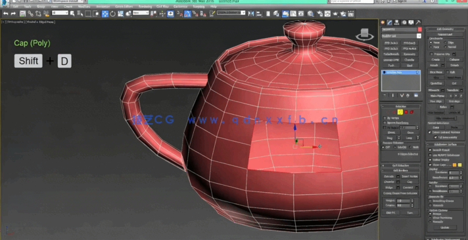
Task: Collapse the Selection rollout header
Action: click(401, 106)
